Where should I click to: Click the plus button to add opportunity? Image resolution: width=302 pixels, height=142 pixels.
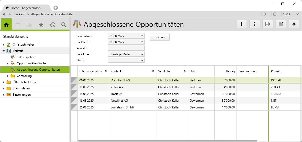(x=242, y=24)
